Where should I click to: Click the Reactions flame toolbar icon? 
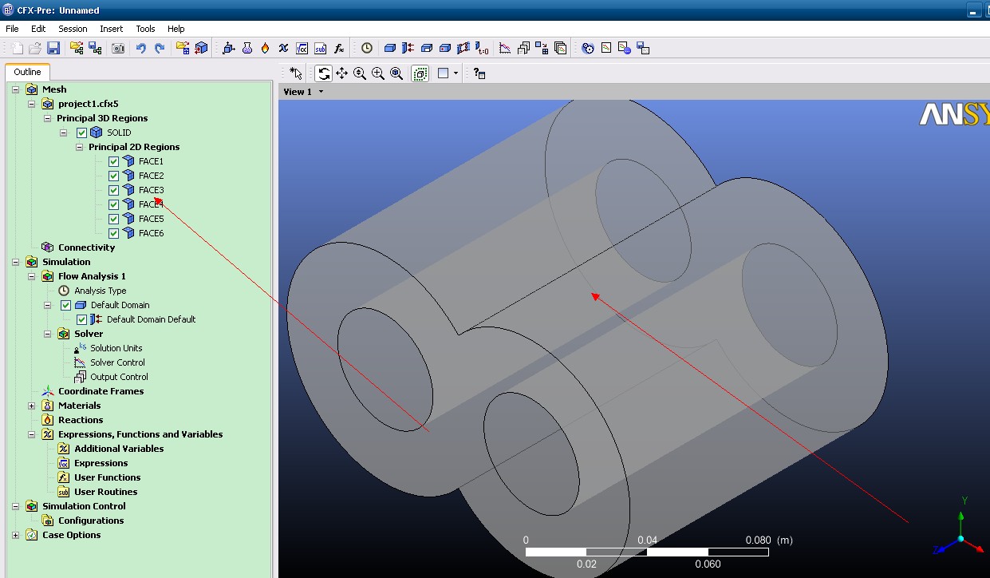point(265,49)
